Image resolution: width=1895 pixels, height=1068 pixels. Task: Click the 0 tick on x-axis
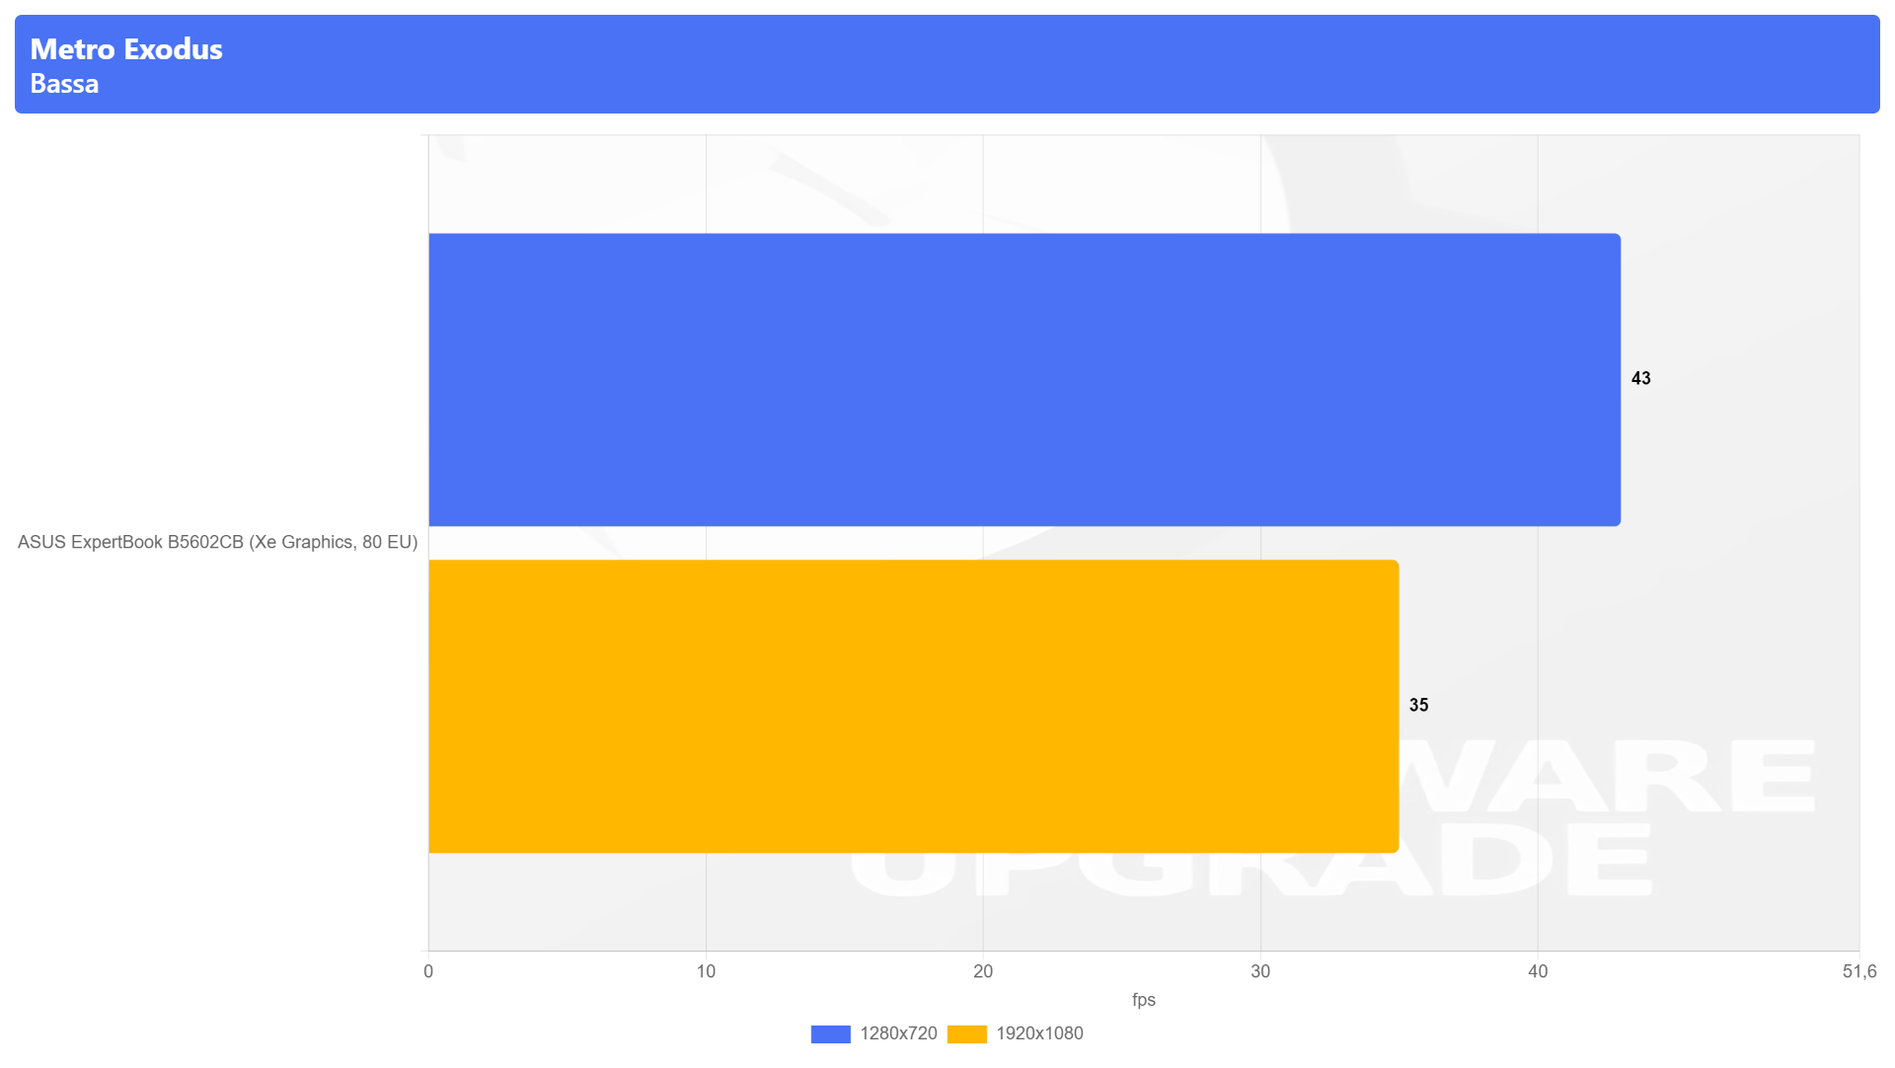[x=428, y=971]
